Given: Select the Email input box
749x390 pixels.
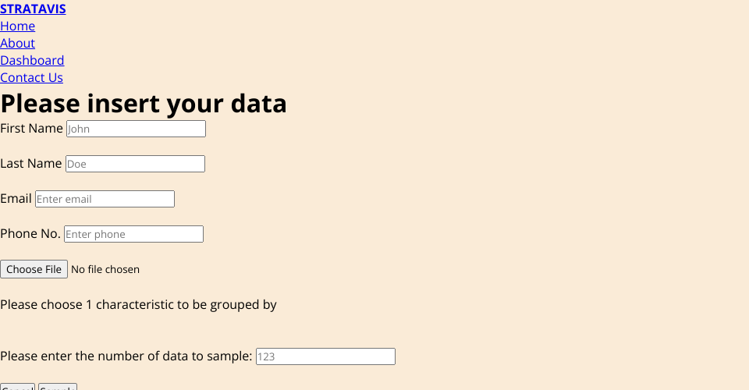Looking at the screenshot, I should [x=105, y=199].
